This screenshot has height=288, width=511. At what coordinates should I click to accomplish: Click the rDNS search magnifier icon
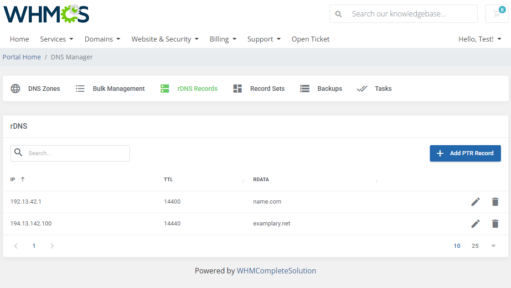(19, 152)
